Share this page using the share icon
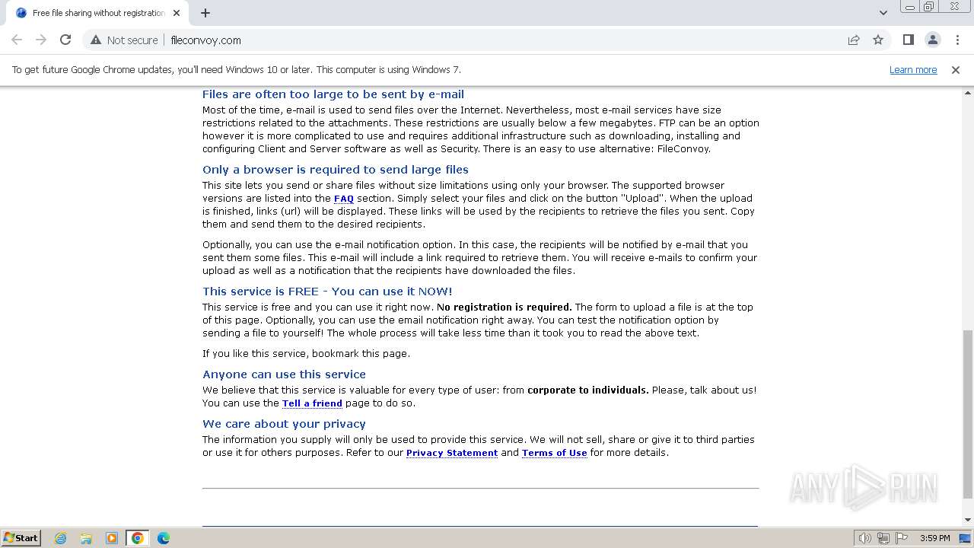The width and height of the screenshot is (974, 548). click(x=854, y=40)
